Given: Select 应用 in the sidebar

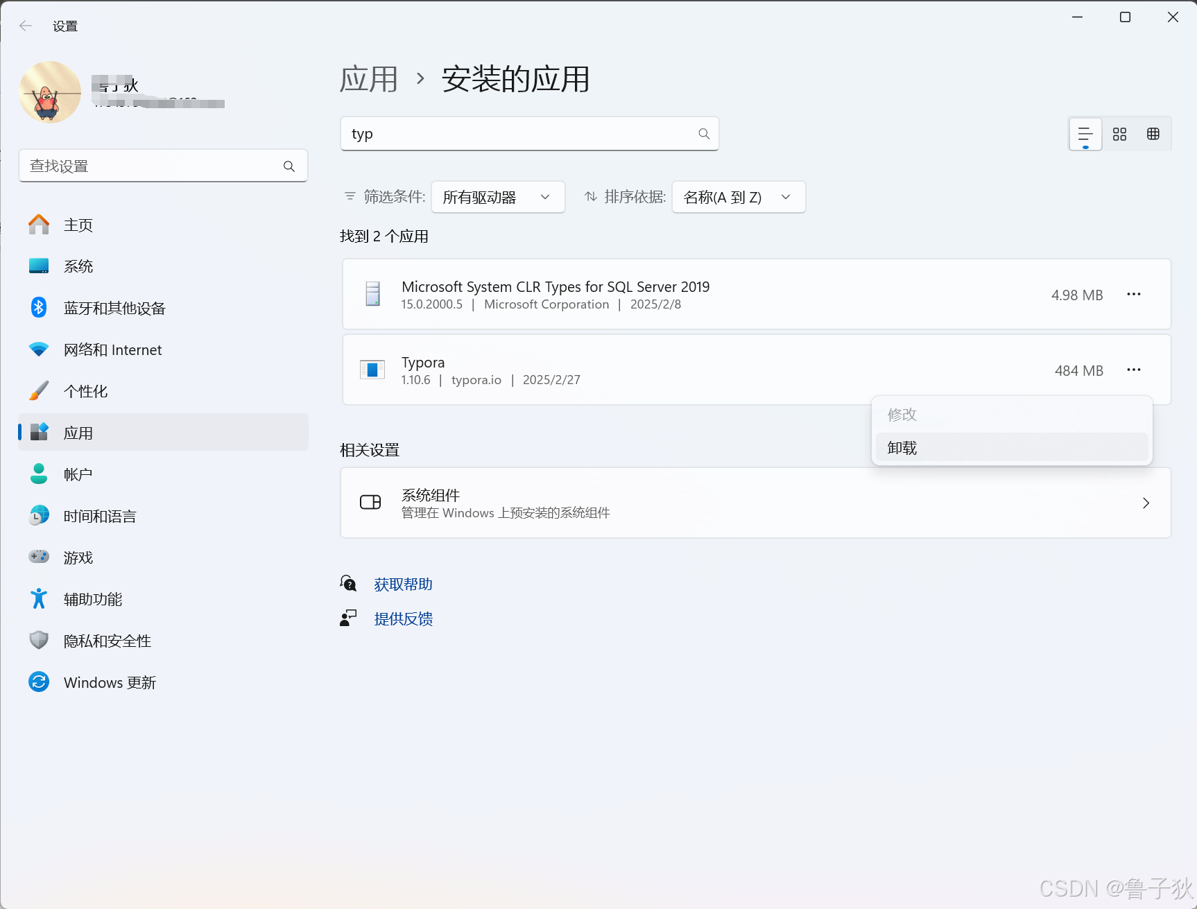Looking at the screenshot, I should [x=163, y=433].
